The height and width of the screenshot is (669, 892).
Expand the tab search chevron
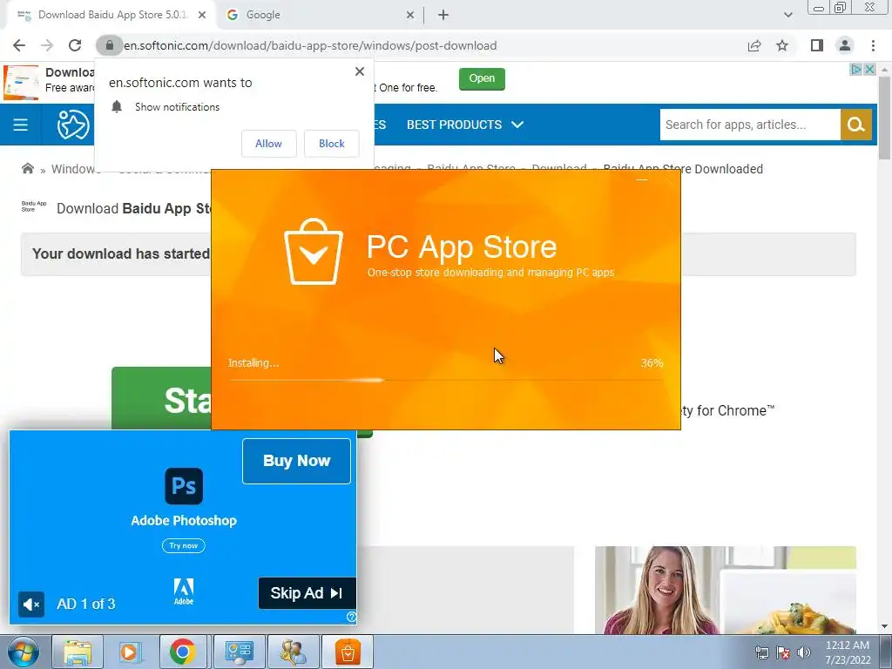[x=787, y=15]
